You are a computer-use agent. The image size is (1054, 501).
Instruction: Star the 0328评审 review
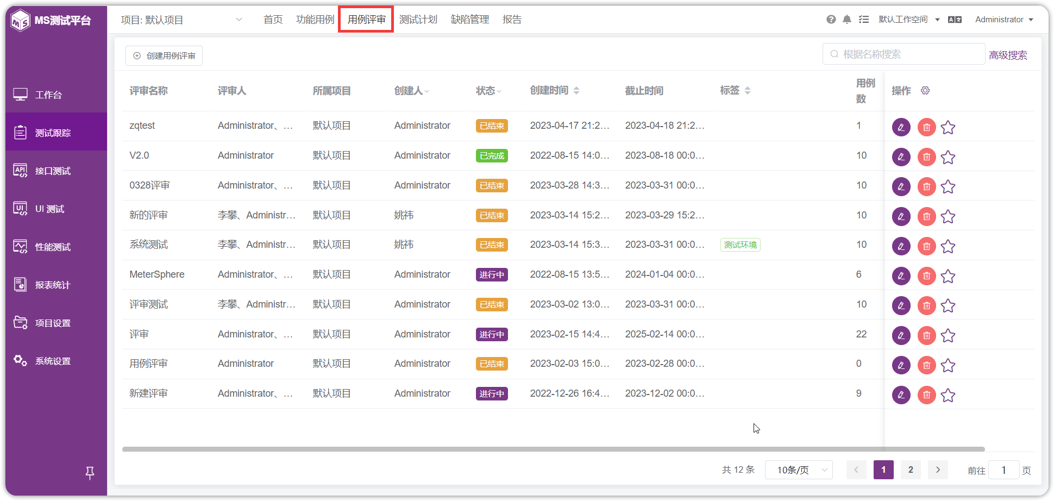pyautogui.click(x=948, y=187)
